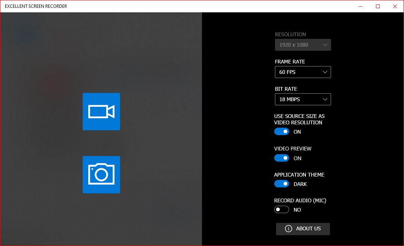Click the info icon on the About Us button
Image resolution: width=404 pixels, height=246 pixels.
pyautogui.click(x=288, y=229)
